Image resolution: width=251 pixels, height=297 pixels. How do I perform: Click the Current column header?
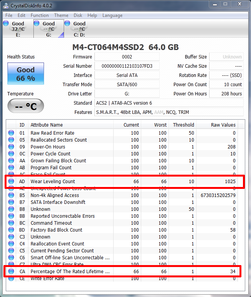pyautogui.click(x=127, y=125)
